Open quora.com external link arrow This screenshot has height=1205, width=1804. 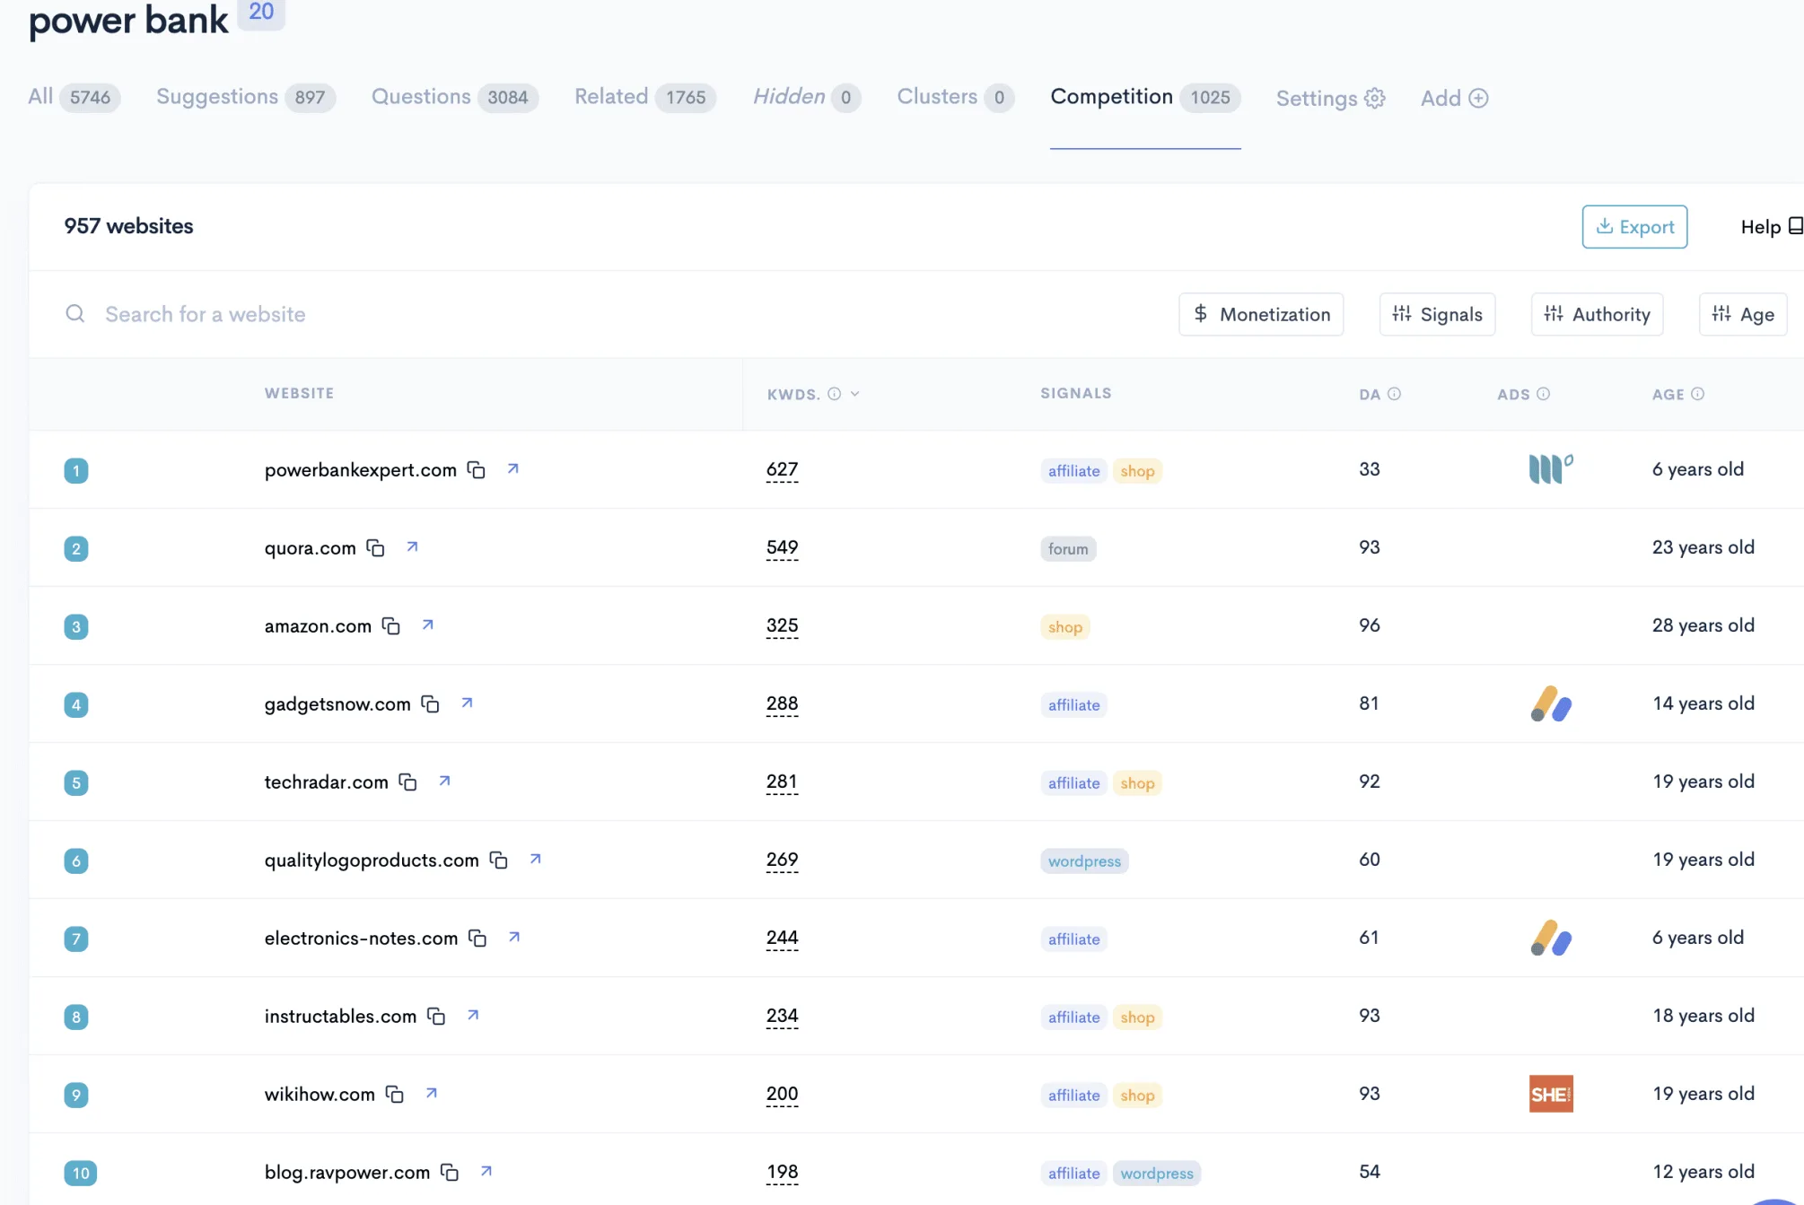click(413, 546)
